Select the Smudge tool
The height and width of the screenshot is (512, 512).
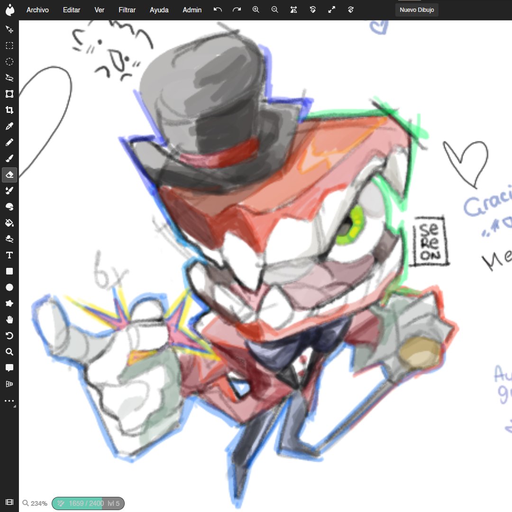coord(9,207)
